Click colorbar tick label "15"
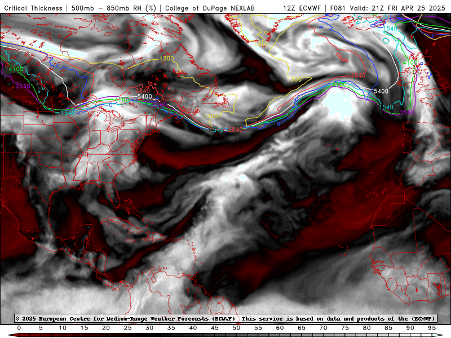This screenshot has height=338, width=451. click(x=84, y=328)
